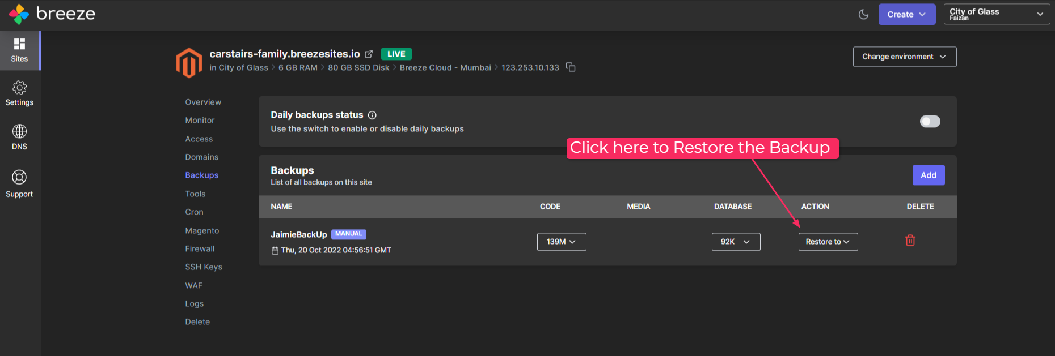Viewport: 1055px width, 356px height.
Task: Open Domains section
Action: point(201,157)
